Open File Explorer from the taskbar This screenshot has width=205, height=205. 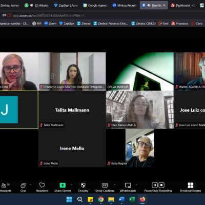click(111, 199)
